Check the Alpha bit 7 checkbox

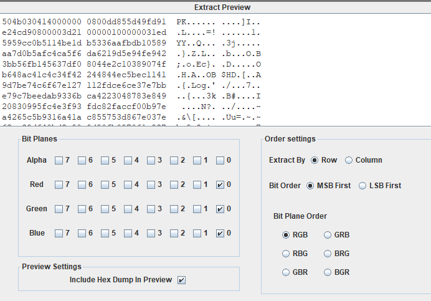pos(59,160)
